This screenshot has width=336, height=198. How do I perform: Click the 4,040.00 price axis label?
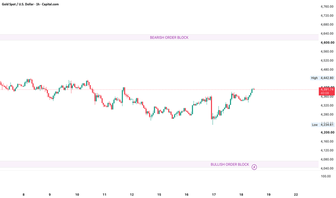327,168
